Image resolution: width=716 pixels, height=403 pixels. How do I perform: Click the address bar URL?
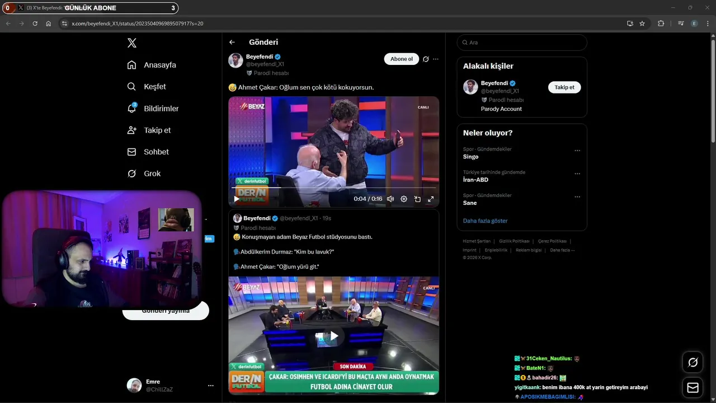[138, 24]
